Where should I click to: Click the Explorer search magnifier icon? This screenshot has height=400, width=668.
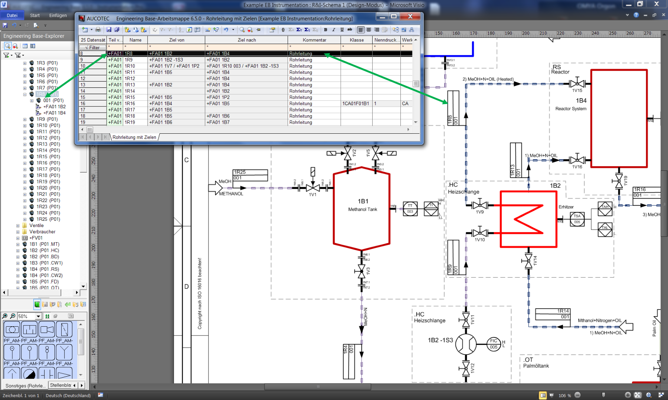point(7,46)
